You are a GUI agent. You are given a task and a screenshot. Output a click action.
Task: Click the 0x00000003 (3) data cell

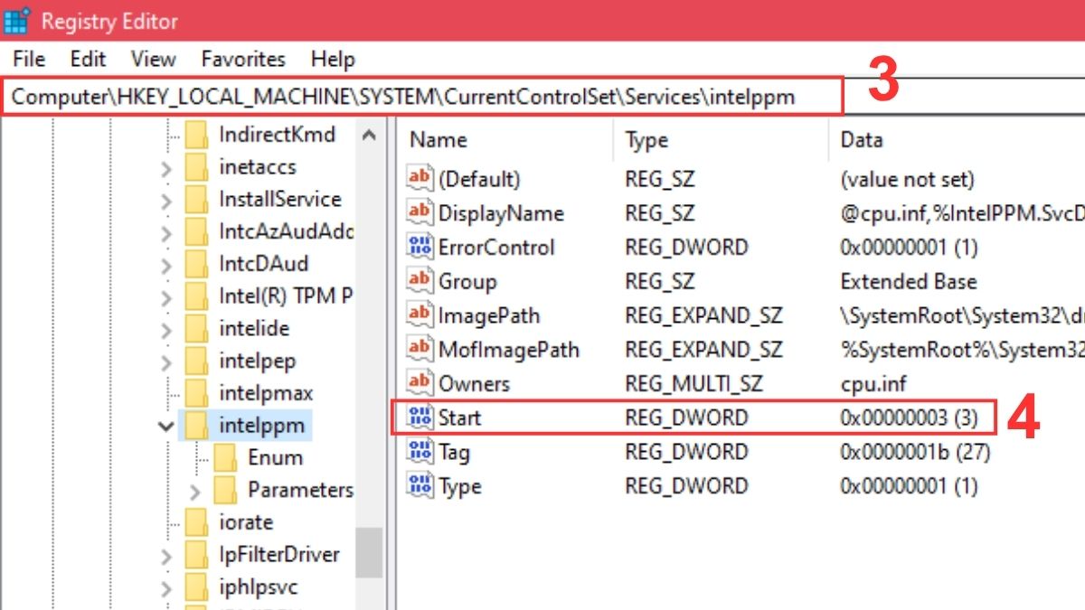(909, 418)
